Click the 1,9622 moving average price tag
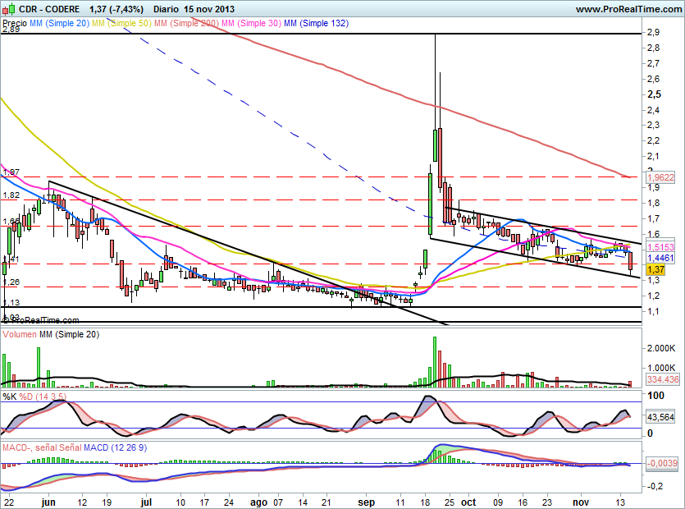 tap(660, 177)
